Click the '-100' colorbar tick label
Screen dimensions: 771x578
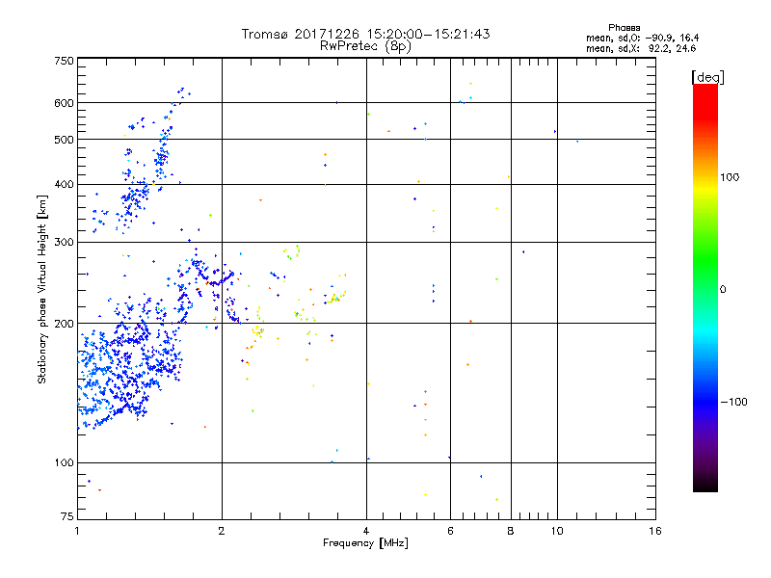click(733, 402)
